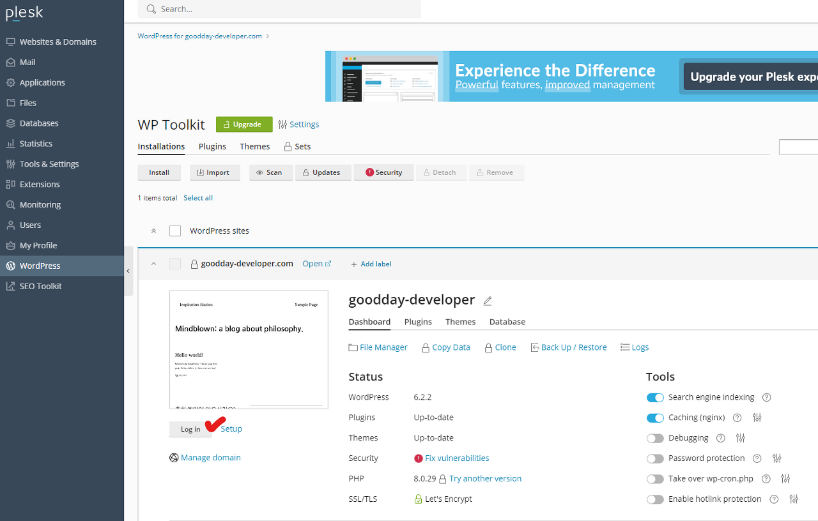818x521 pixels.
Task: Click help icon next to Password protection
Action: click(x=757, y=458)
